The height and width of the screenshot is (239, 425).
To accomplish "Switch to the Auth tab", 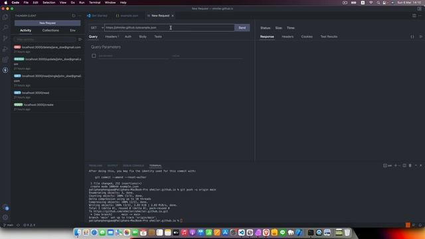I will tap(128, 37).
